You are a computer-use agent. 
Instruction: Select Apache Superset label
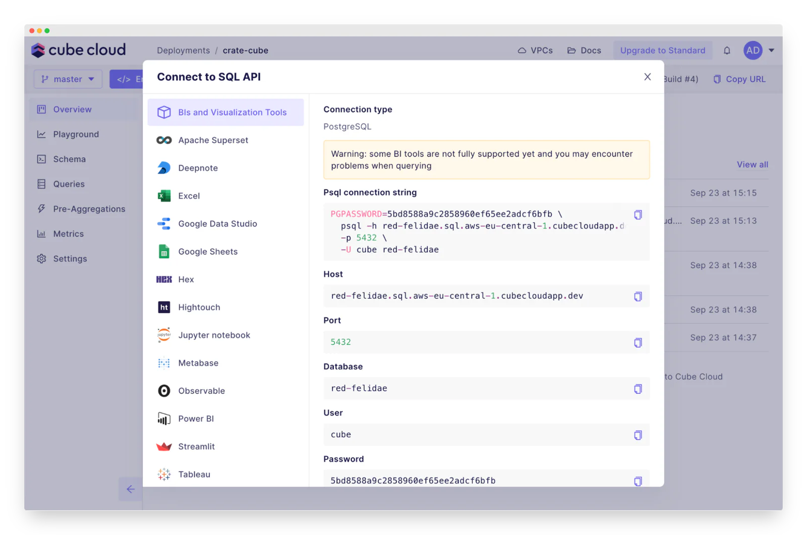click(213, 140)
